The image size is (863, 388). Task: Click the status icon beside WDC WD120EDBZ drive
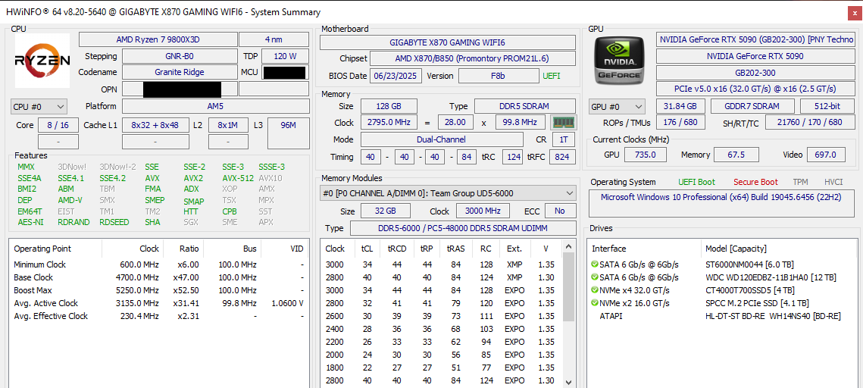(595, 277)
